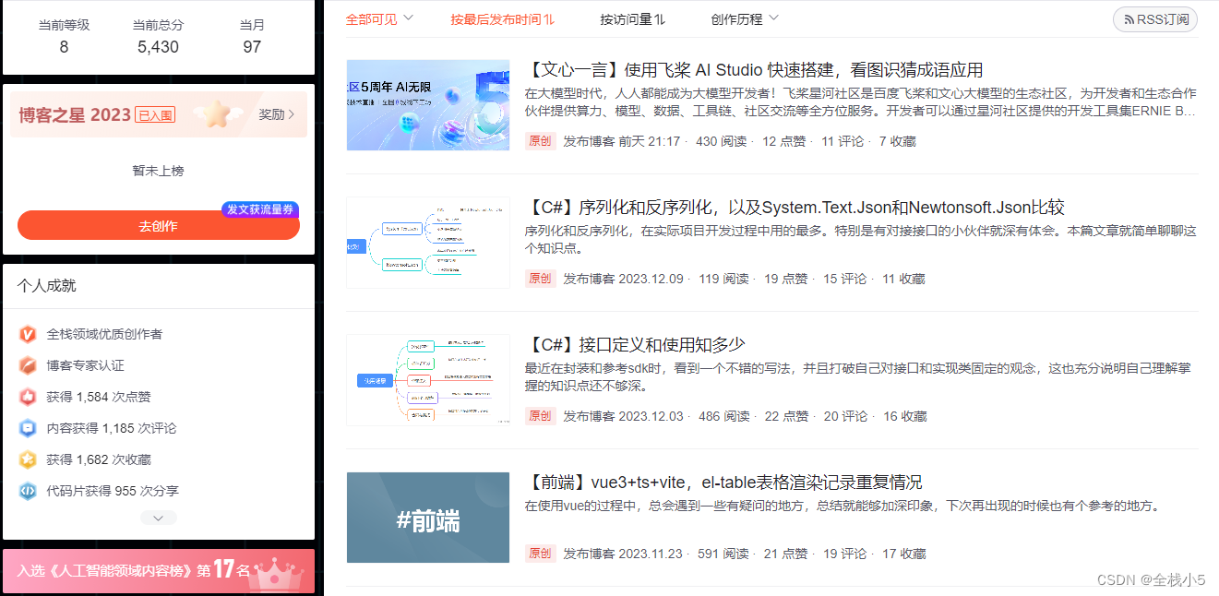1219x596 pixels.
Task: Expand the 全部可见 visibility filter dropdown
Action: 379,18
